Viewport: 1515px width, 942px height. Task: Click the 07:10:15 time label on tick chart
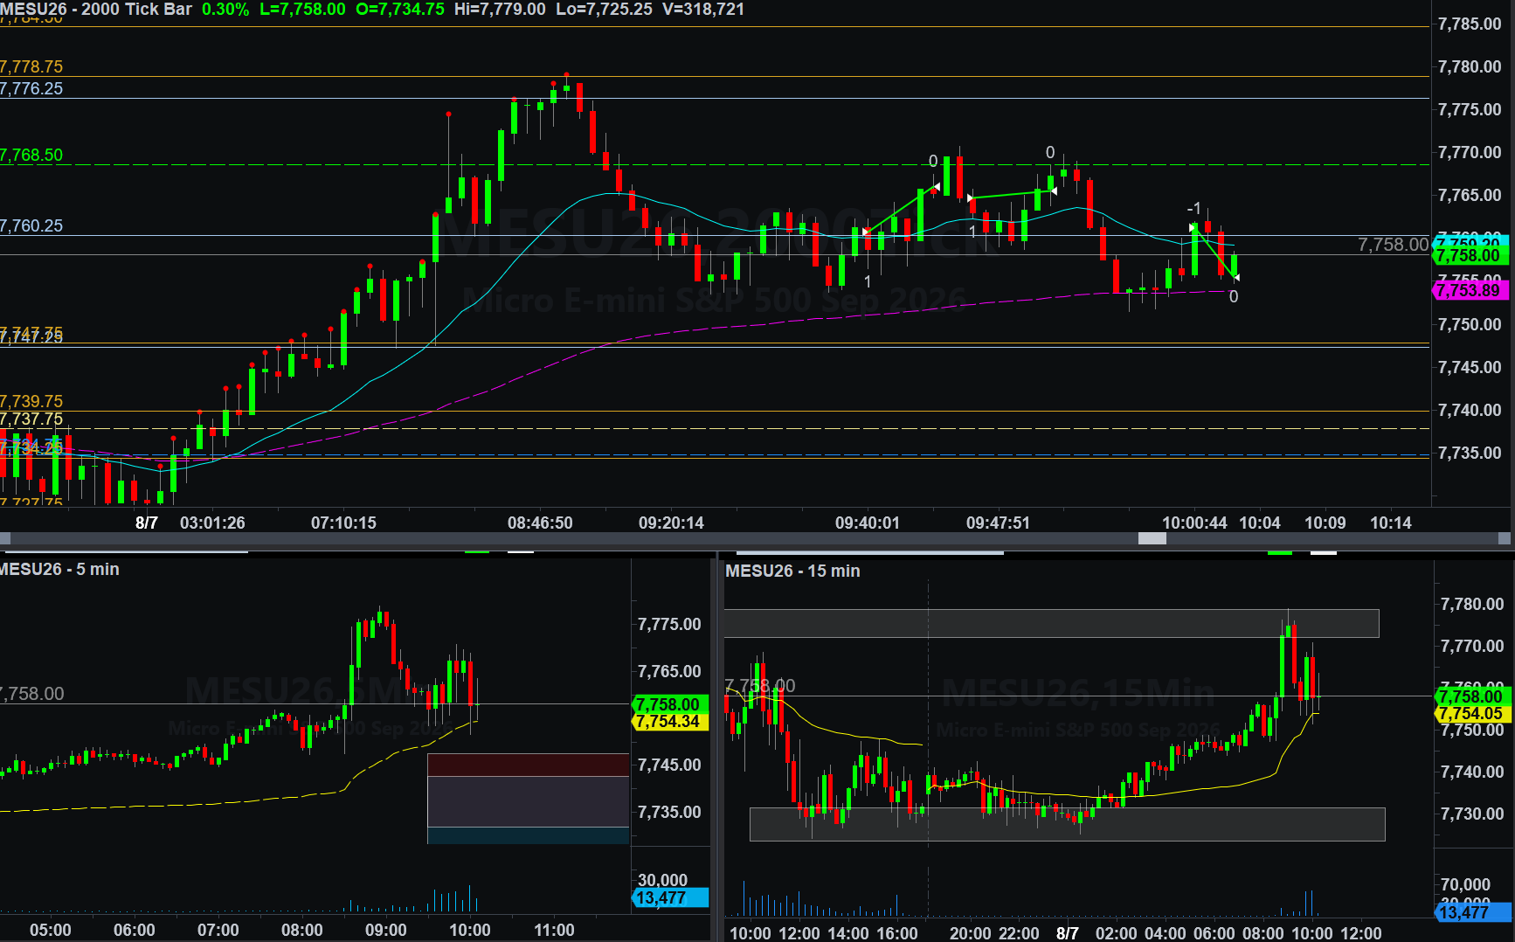click(x=343, y=523)
